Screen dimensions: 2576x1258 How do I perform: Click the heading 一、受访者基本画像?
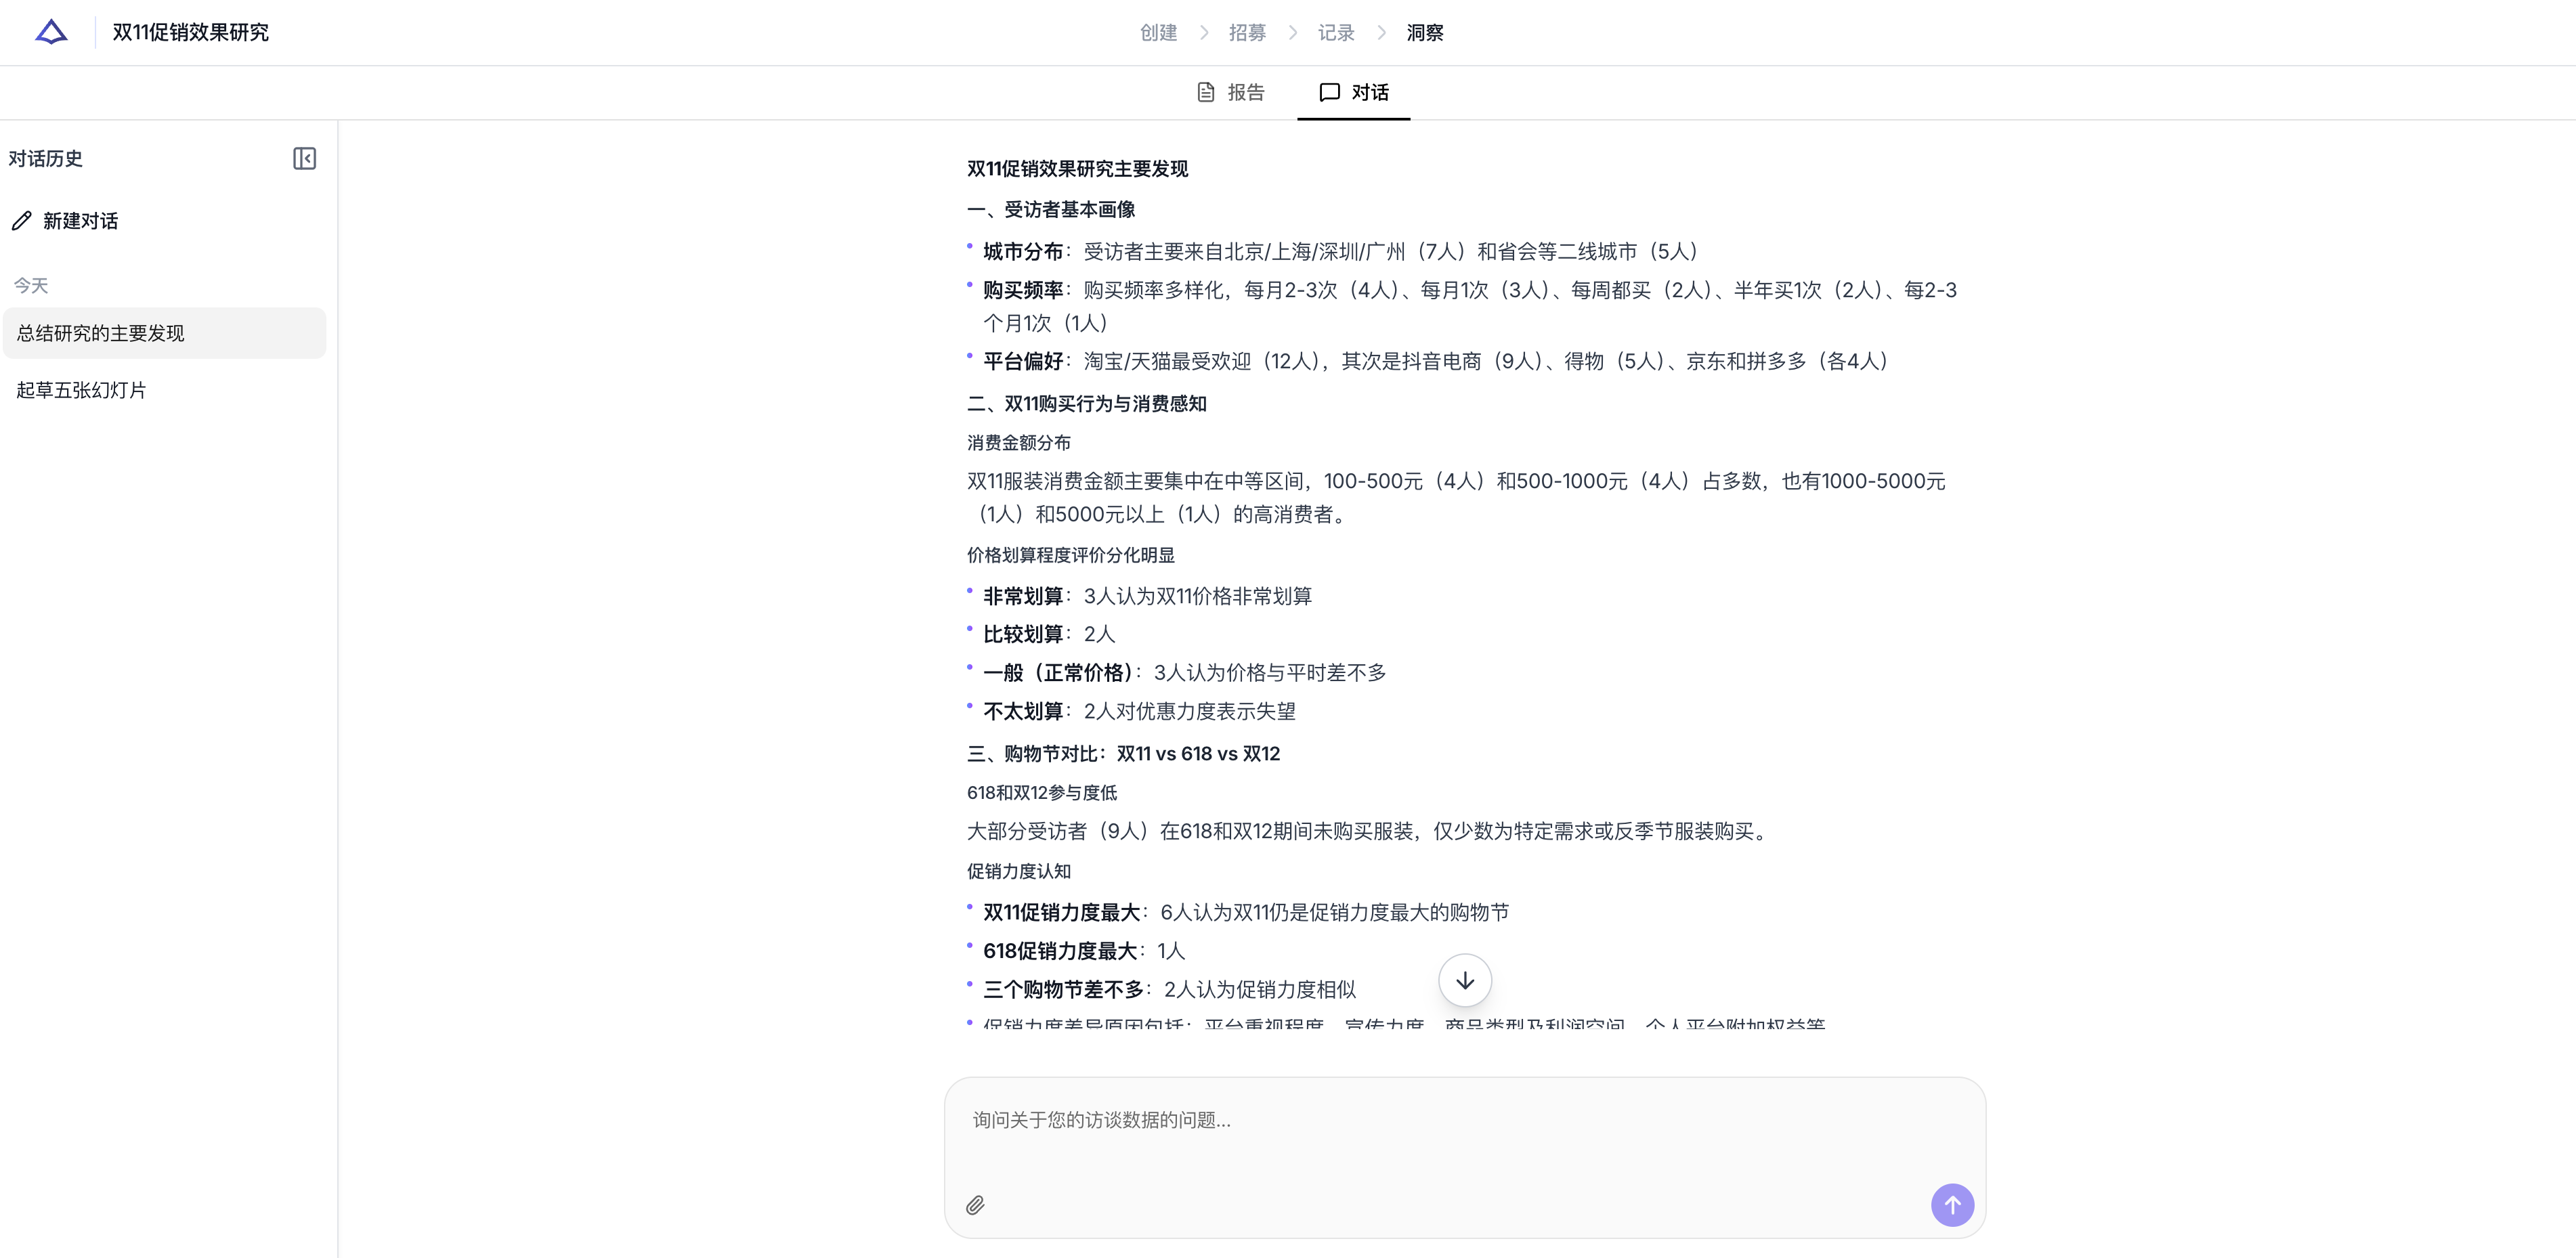click(1051, 210)
